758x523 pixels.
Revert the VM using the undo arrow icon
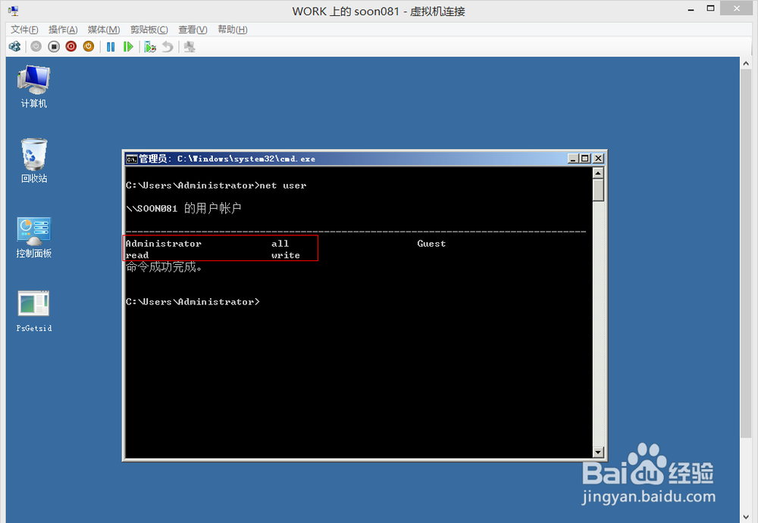(x=168, y=47)
